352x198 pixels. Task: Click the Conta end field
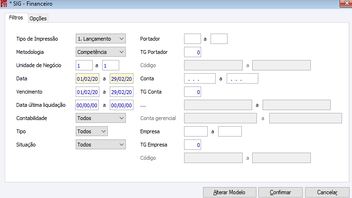[x=242, y=78]
